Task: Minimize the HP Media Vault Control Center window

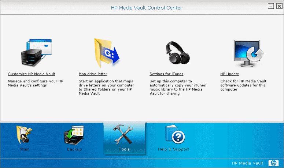Action: coord(271,6)
